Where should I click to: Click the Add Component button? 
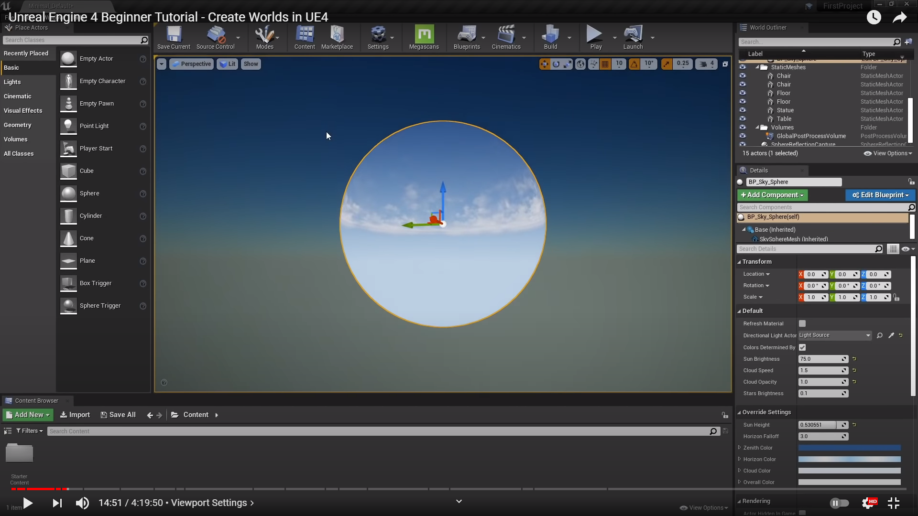[x=772, y=195]
